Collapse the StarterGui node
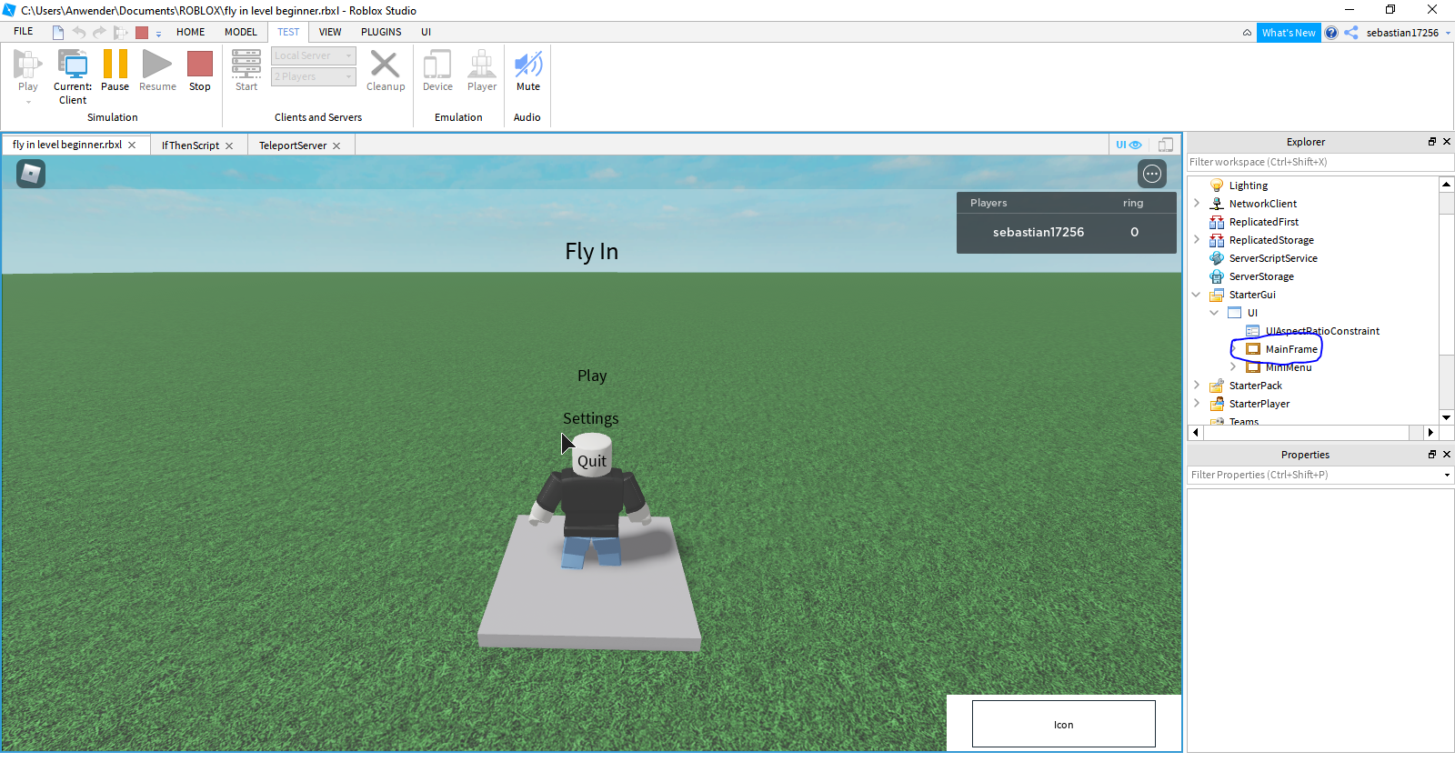 1197,295
